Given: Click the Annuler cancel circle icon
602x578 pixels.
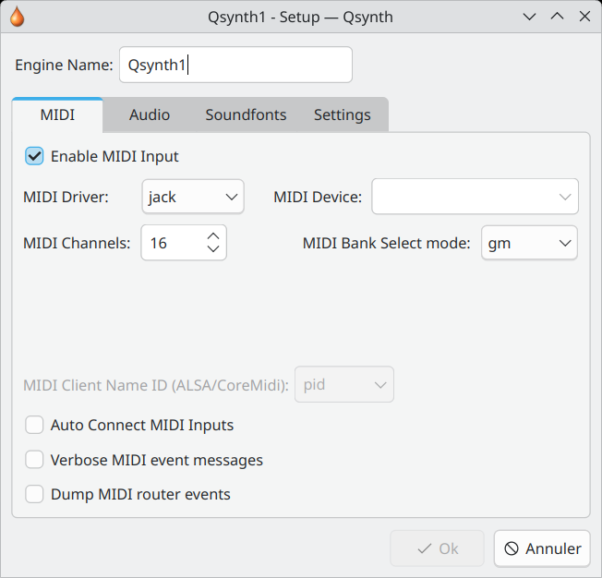Looking at the screenshot, I should pyautogui.click(x=512, y=548).
